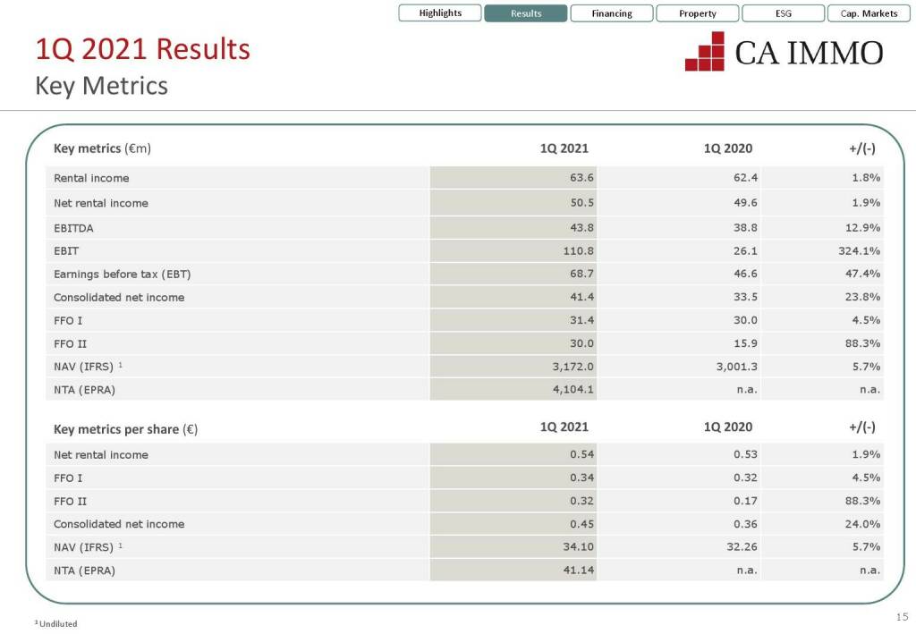
Task: Select Consolidated net income value 41.4
Action: click(581, 297)
